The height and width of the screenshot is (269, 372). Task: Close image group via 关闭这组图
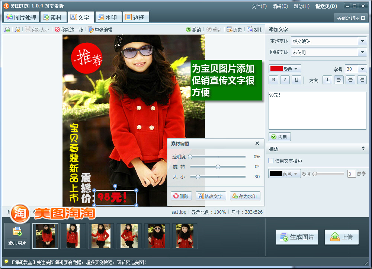(x=351, y=18)
